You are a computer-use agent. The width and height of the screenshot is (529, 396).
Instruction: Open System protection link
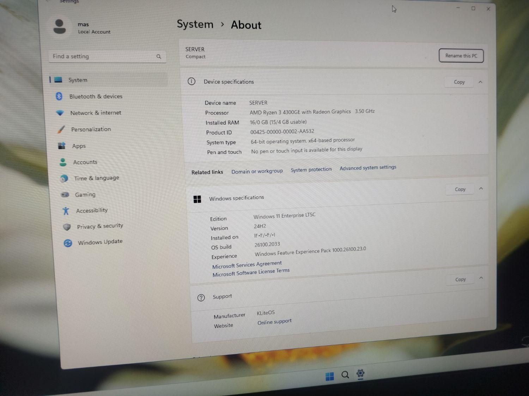click(311, 170)
